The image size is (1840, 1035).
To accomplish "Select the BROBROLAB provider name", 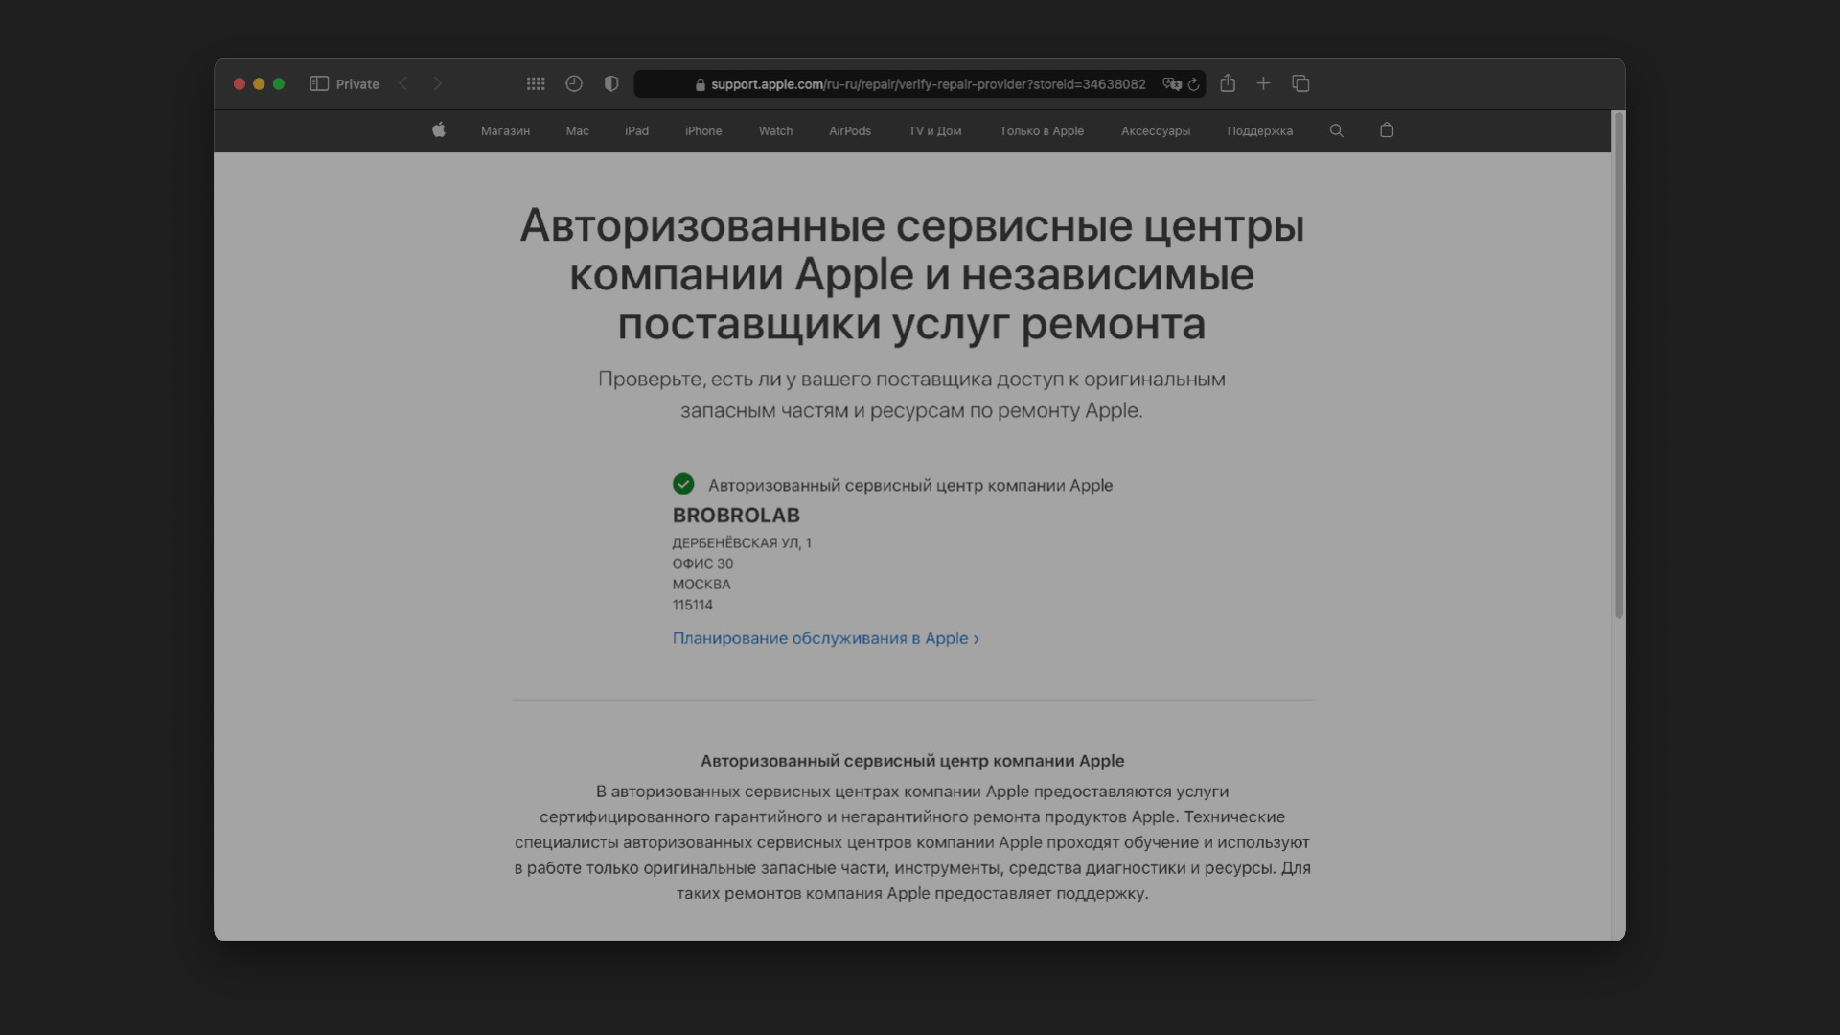I will [736, 516].
